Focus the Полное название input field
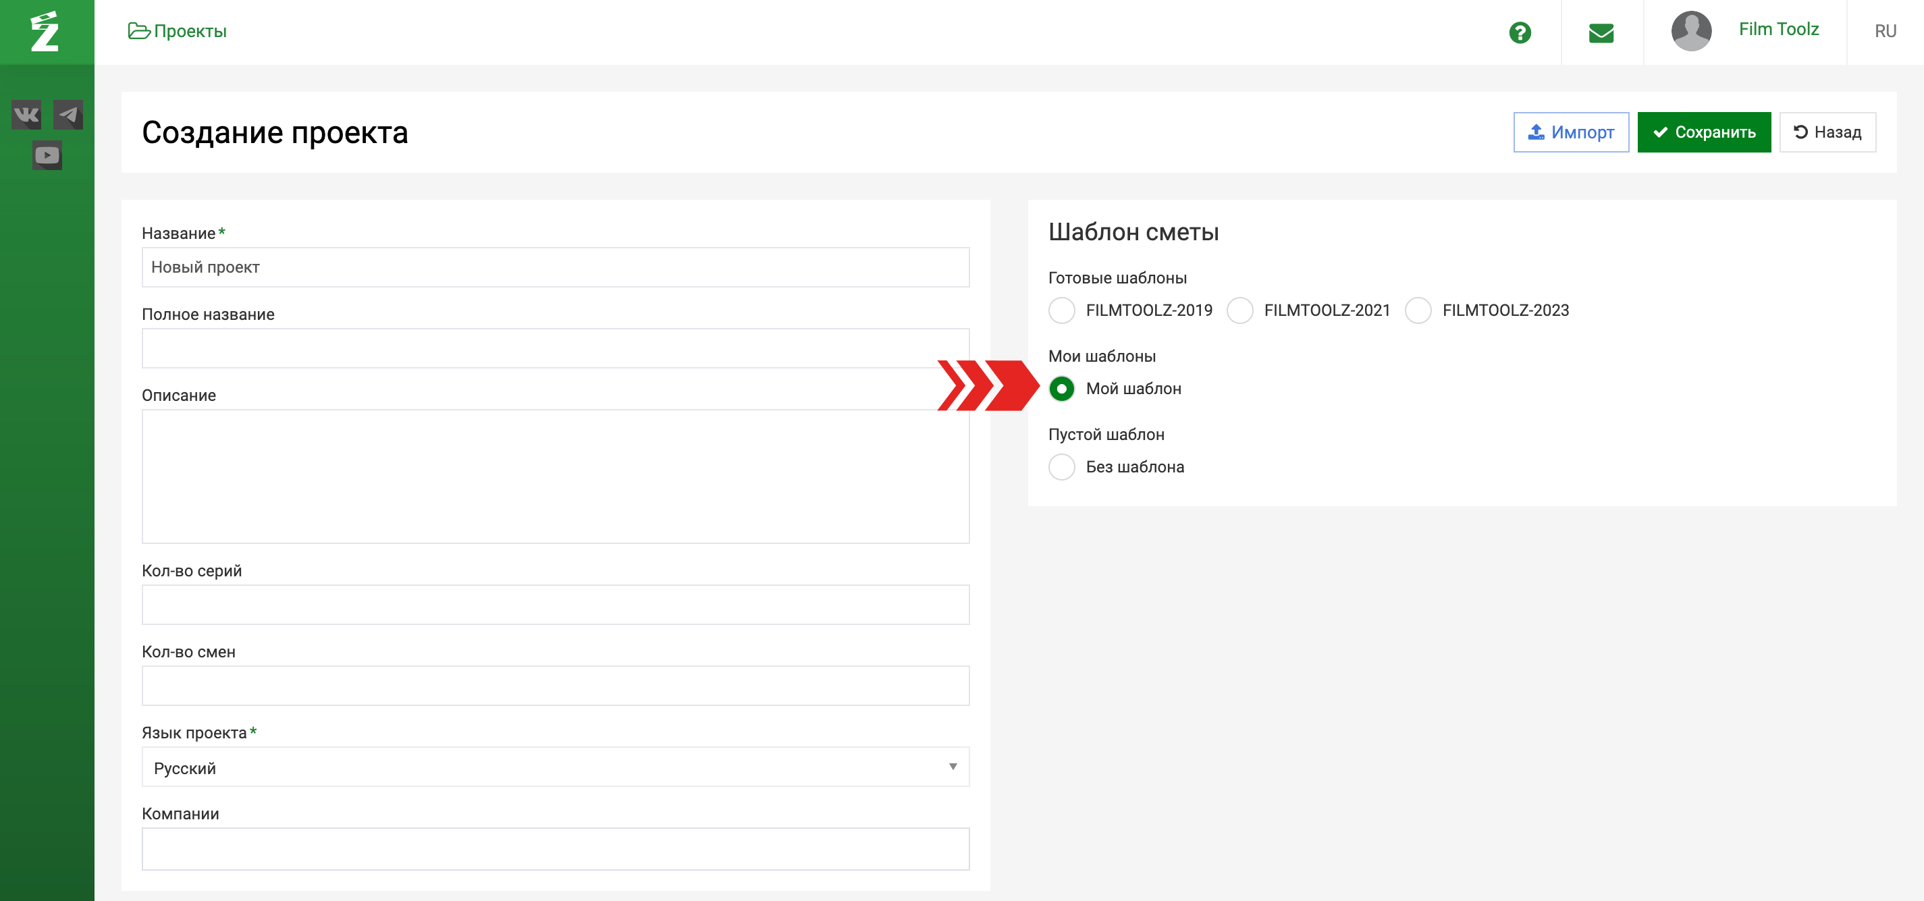Screen dimensions: 1924x901 [x=555, y=348]
